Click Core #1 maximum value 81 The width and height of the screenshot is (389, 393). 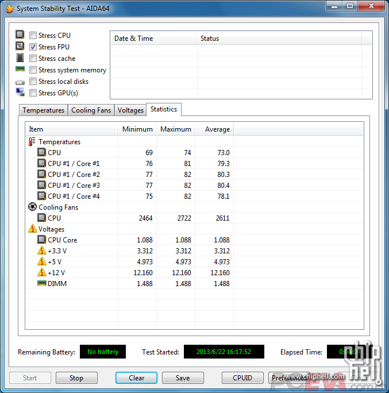point(187,164)
